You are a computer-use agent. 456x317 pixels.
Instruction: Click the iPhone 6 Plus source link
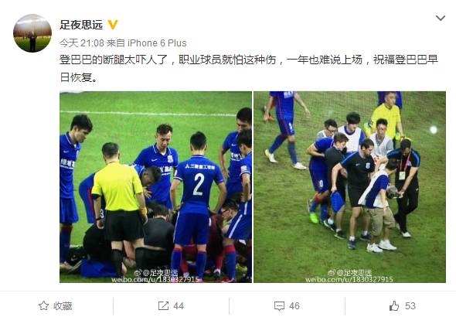(157, 43)
